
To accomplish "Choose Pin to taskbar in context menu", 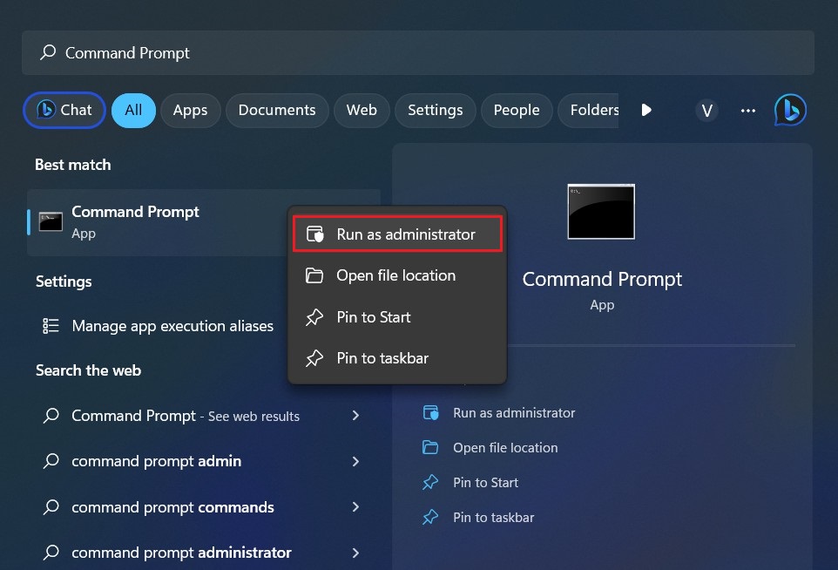I will point(397,358).
